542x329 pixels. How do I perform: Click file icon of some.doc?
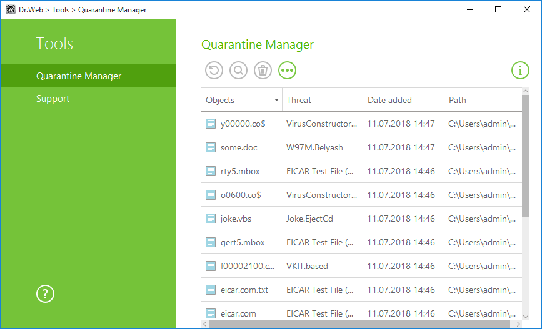point(211,147)
